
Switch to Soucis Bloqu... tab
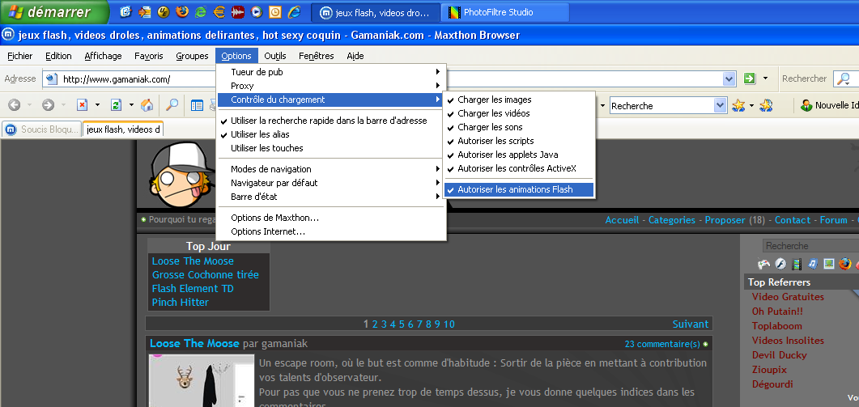pyautogui.click(x=41, y=129)
